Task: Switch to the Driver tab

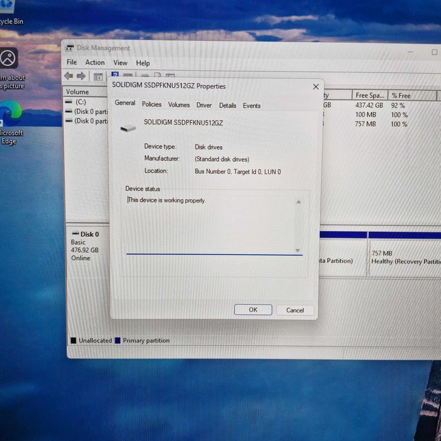Action: (x=204, y=105)
